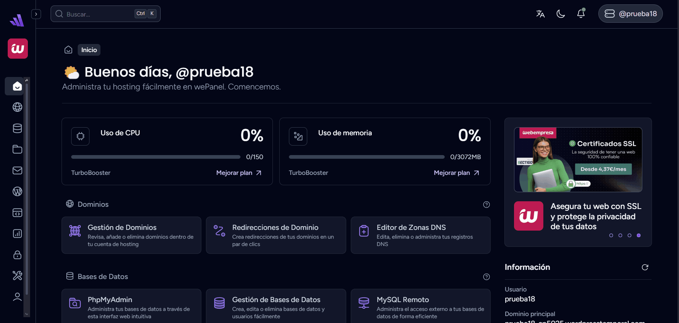Open the statistics chart sidebar icon
This screenshot has width=679, height=323.
coord(17,234)
